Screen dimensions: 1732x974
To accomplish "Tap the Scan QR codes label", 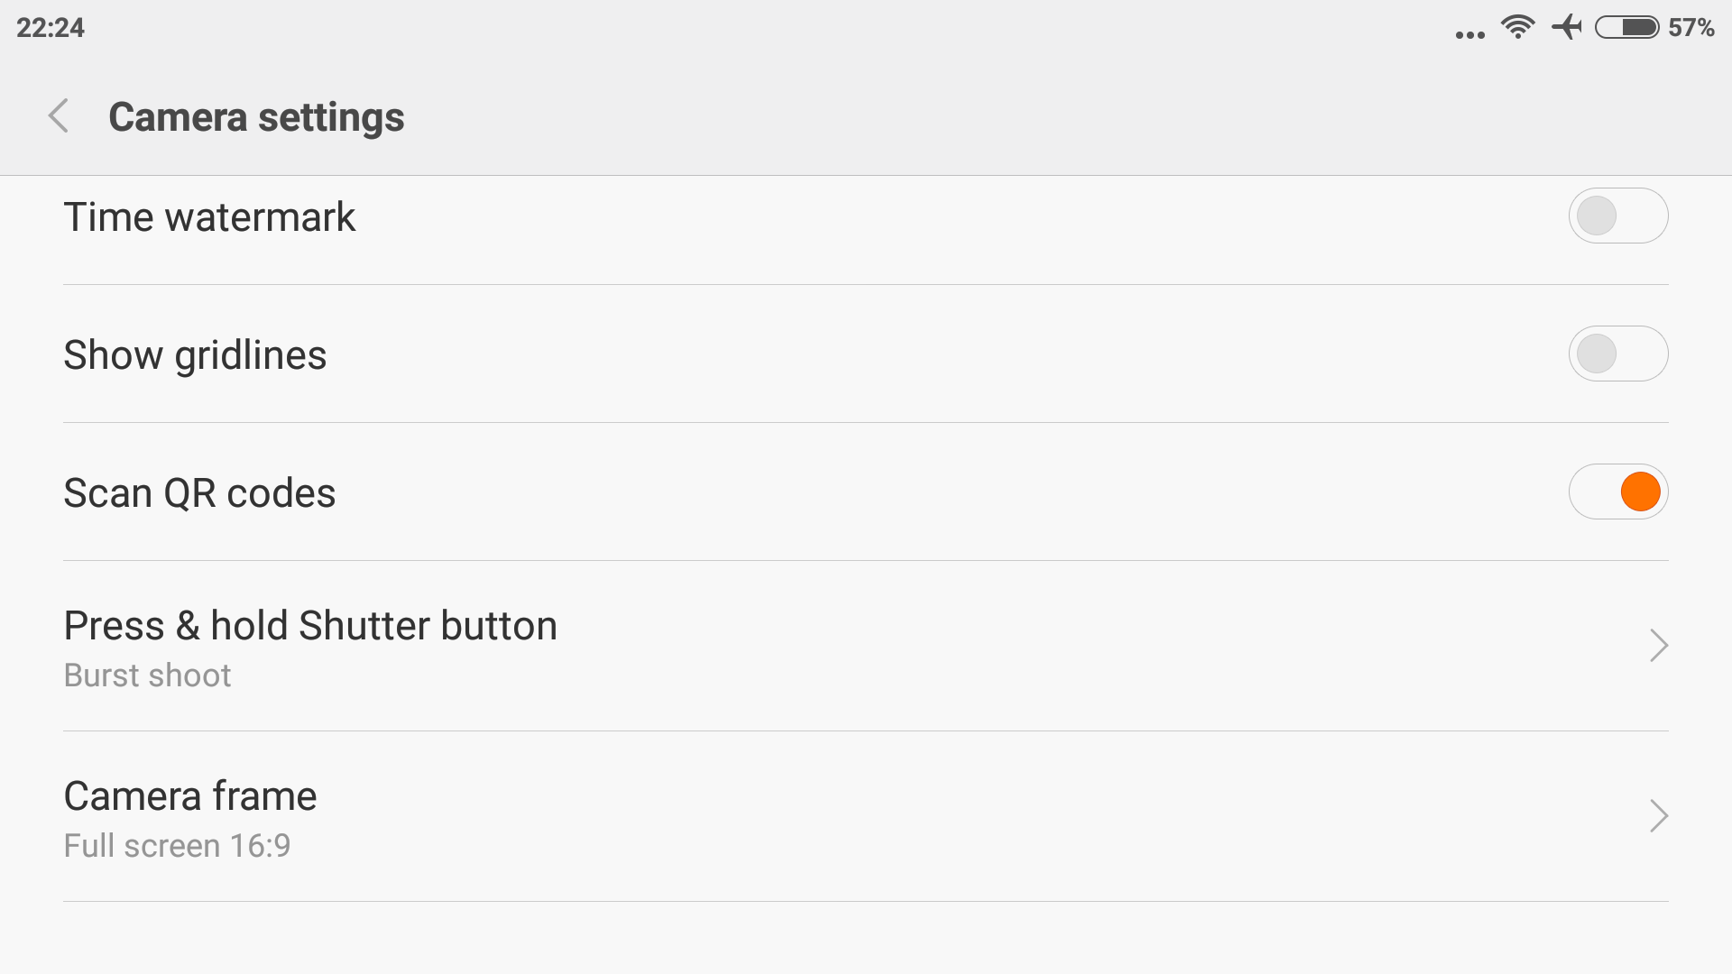I will [199, 493].
